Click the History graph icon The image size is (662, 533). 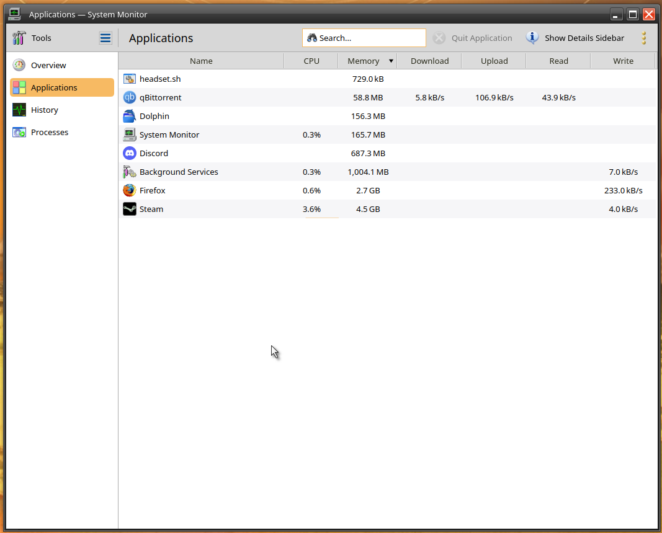[x=19, y=110]
